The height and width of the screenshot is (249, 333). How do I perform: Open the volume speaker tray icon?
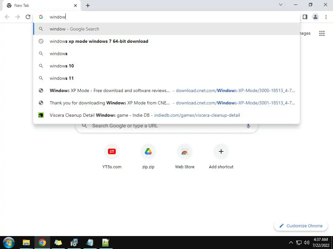tap(306, 243)
